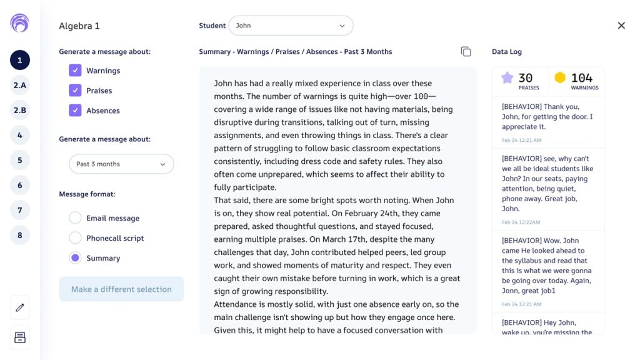640x360 pixels.
Task: Open the first behavior log entry
Action: (x=548, y=122)
